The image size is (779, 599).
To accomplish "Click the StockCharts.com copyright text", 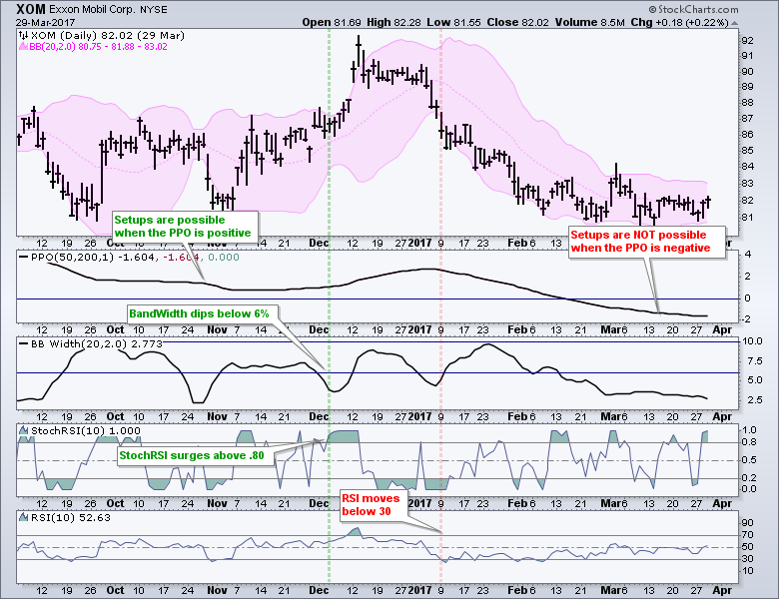I will pyautogui.click(x=693, y=9).
